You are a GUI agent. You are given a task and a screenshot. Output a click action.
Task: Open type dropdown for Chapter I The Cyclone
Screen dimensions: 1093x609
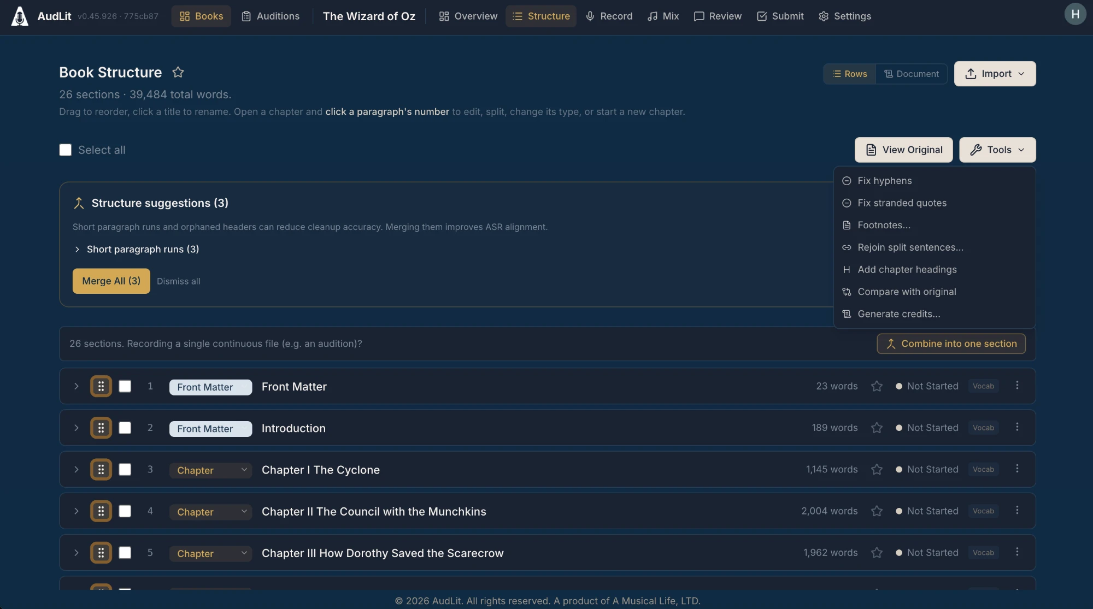pos(210,470)
